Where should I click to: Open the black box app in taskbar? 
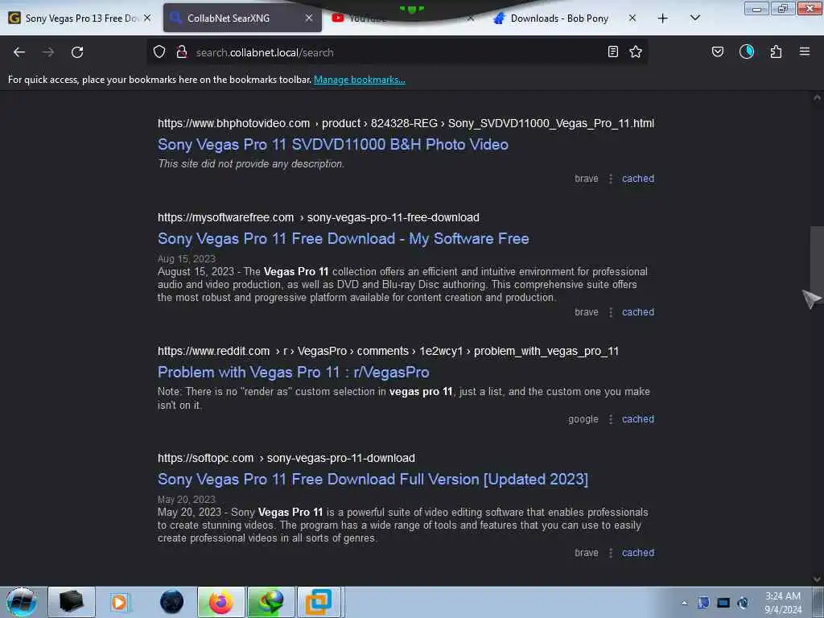click(x=72, y=602)
